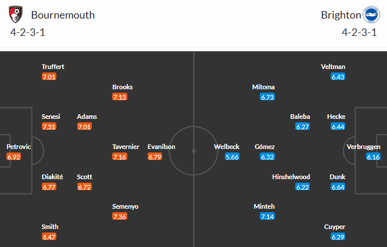Open Baleba's player details
387x247 pixels.
point(300,117)
